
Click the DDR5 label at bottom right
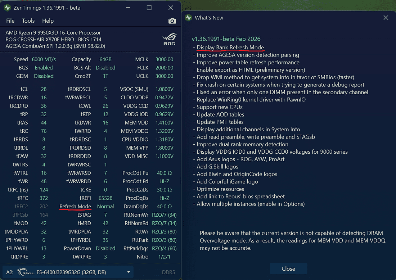click(x=168, y=272)
